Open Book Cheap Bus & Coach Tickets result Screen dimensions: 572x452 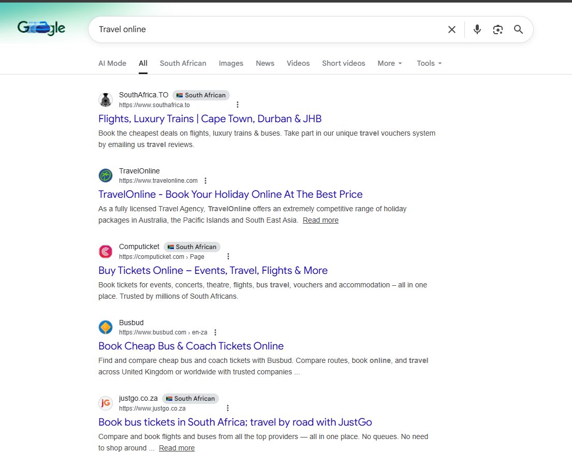[x=191, y=346]
